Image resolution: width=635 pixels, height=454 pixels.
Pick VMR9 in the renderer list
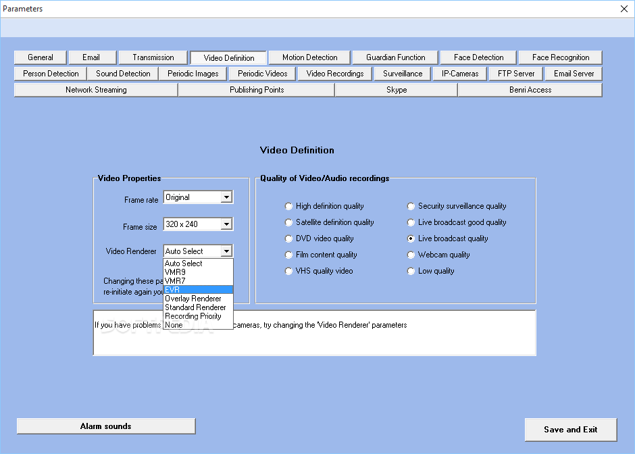[198, 272]
